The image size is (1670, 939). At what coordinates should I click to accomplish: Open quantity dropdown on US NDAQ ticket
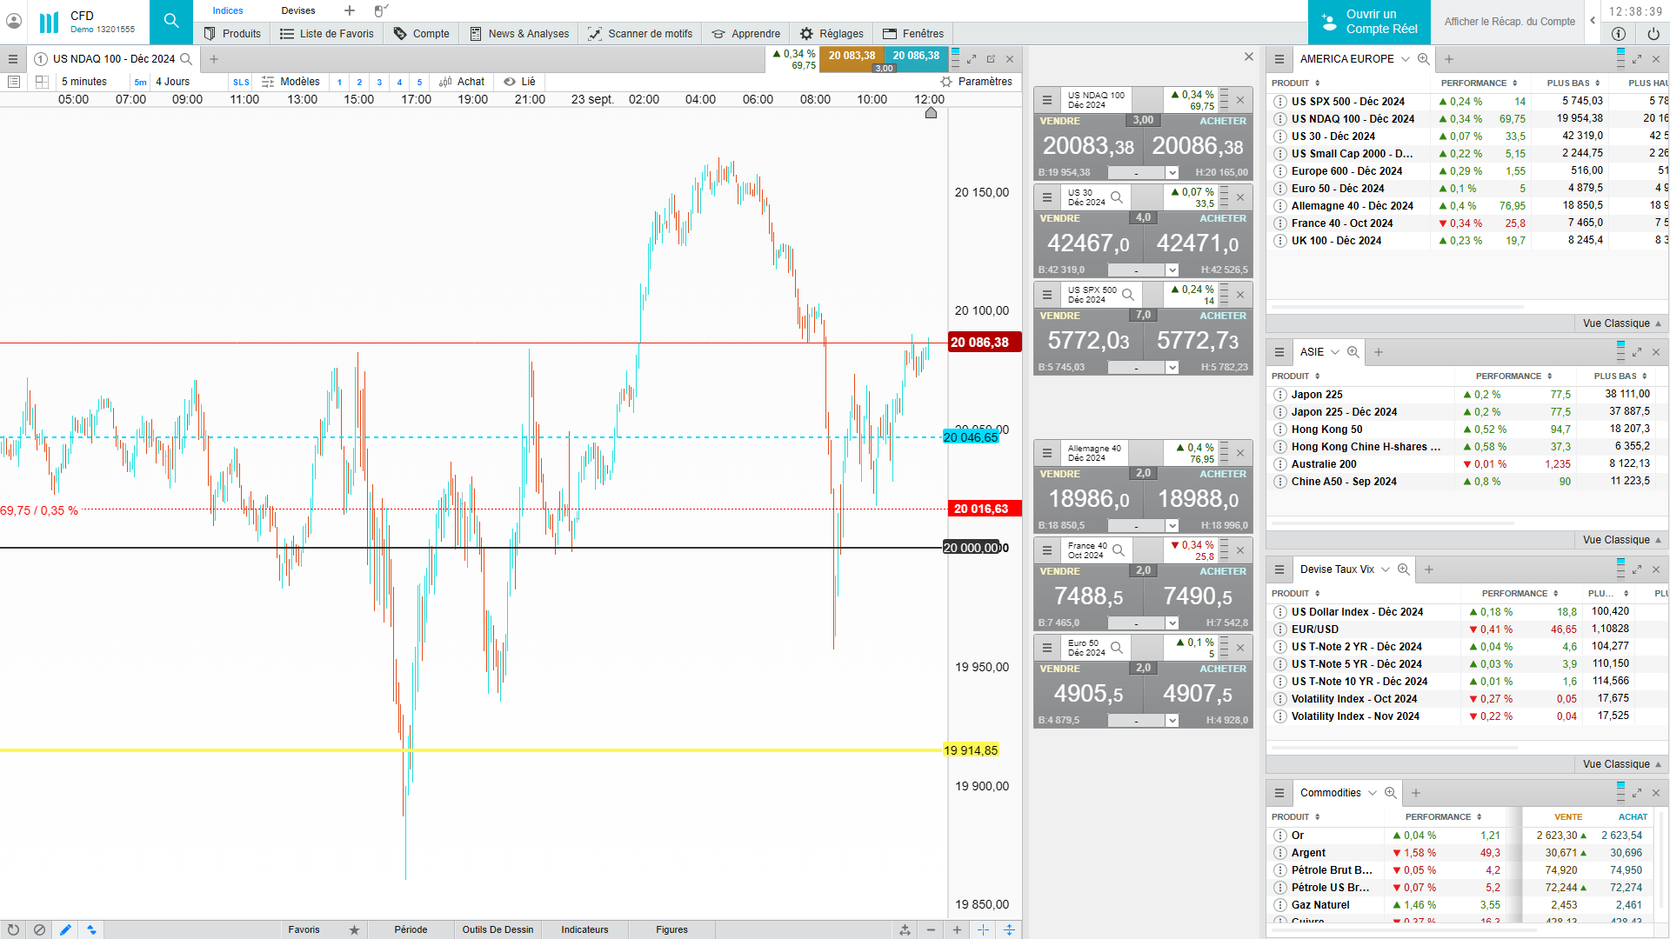click(1172, 173)
